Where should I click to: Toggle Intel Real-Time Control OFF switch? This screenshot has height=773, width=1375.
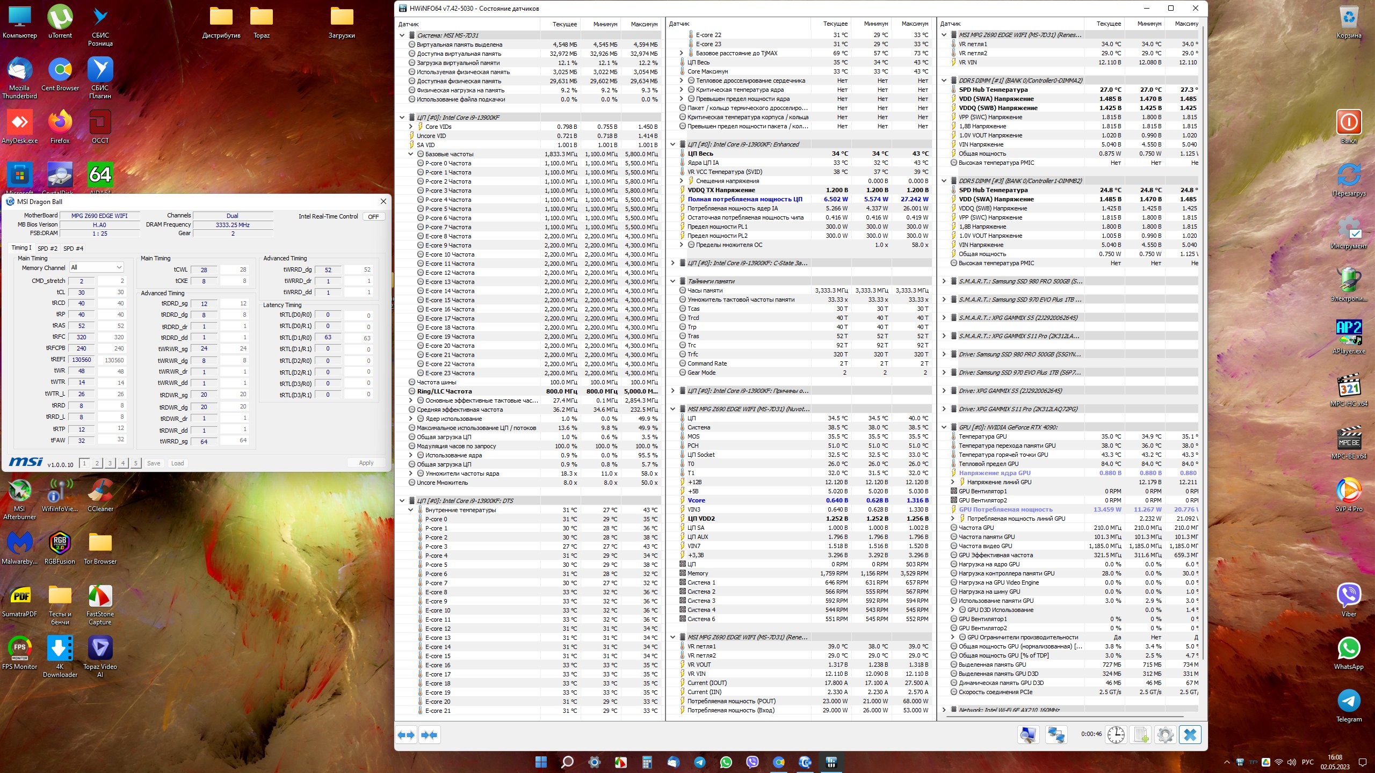point(373,216)
